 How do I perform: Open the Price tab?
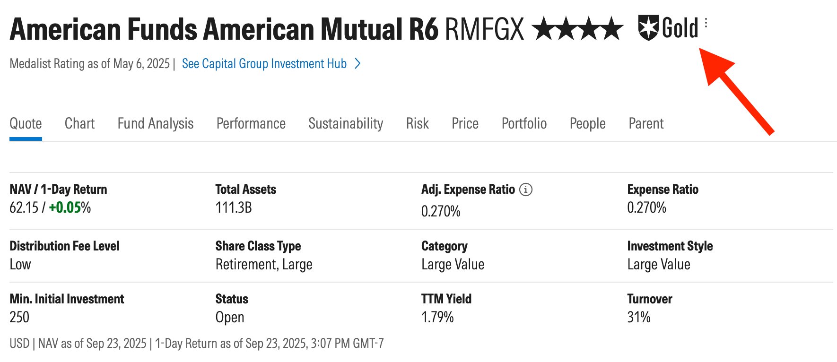465,123
